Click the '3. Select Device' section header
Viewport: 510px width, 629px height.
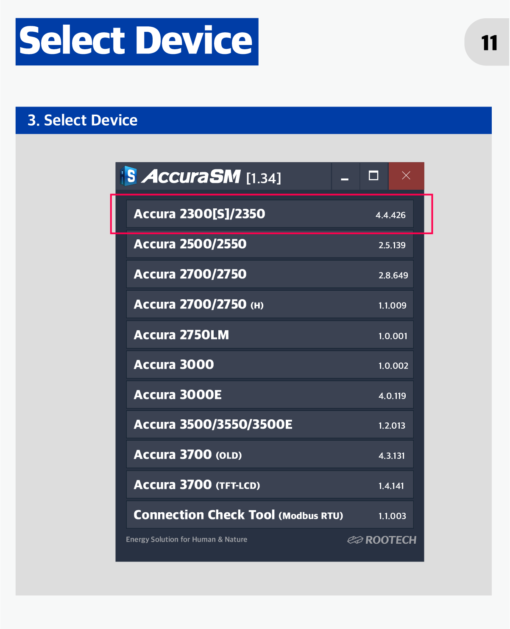[83, 121]
